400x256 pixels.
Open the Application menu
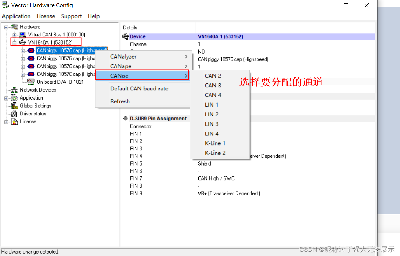tap(16, 16)
